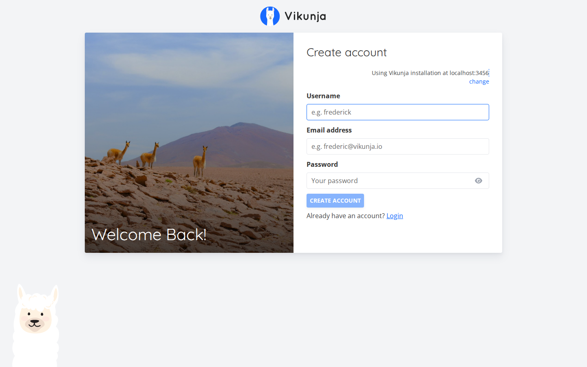Click the Vikunja llama logo icon
Screen dimensions: 587x367
(270, 16)
